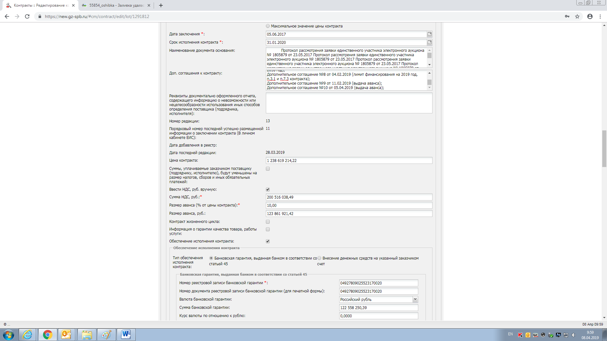Toggle Контракт жизненного цикла checkbox
Screen dimensions: 607x341
point(268,222)
